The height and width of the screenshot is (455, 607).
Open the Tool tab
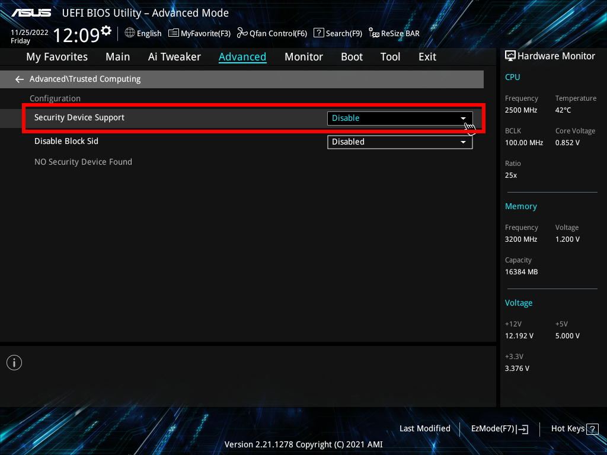pos(390,57)
